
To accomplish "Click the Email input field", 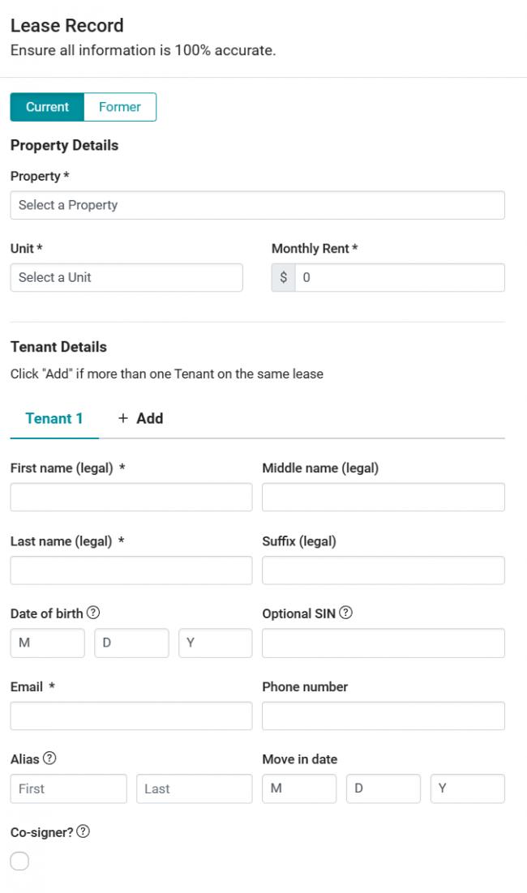I will point(131,716).
